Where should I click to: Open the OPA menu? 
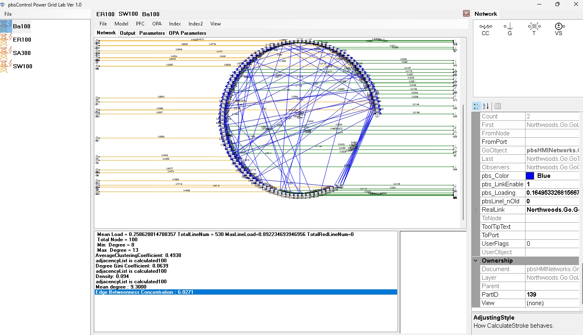(157, 24)
